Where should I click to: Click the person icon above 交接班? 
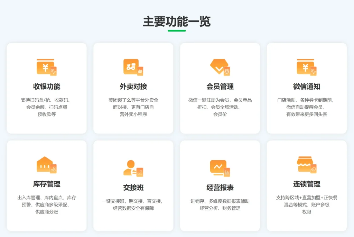pyautogui.click(x=133, y=168)
